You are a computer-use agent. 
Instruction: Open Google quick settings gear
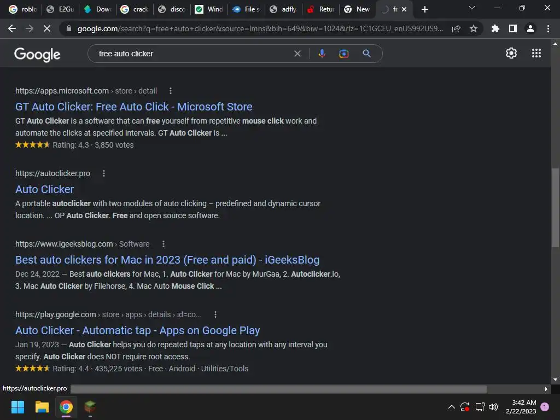511,53
